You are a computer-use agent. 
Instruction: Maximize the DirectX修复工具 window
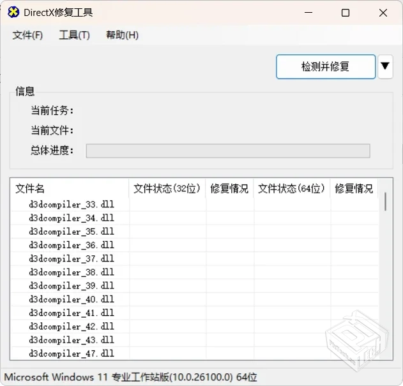click(346, 13)
